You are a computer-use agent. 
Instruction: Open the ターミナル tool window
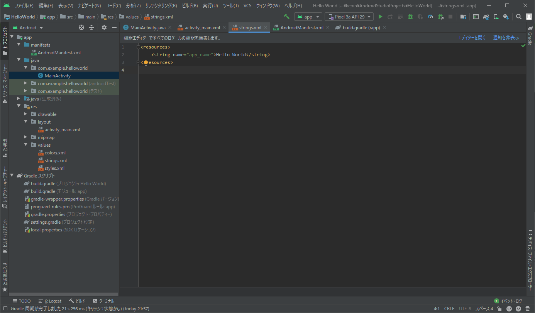[103, 301]
